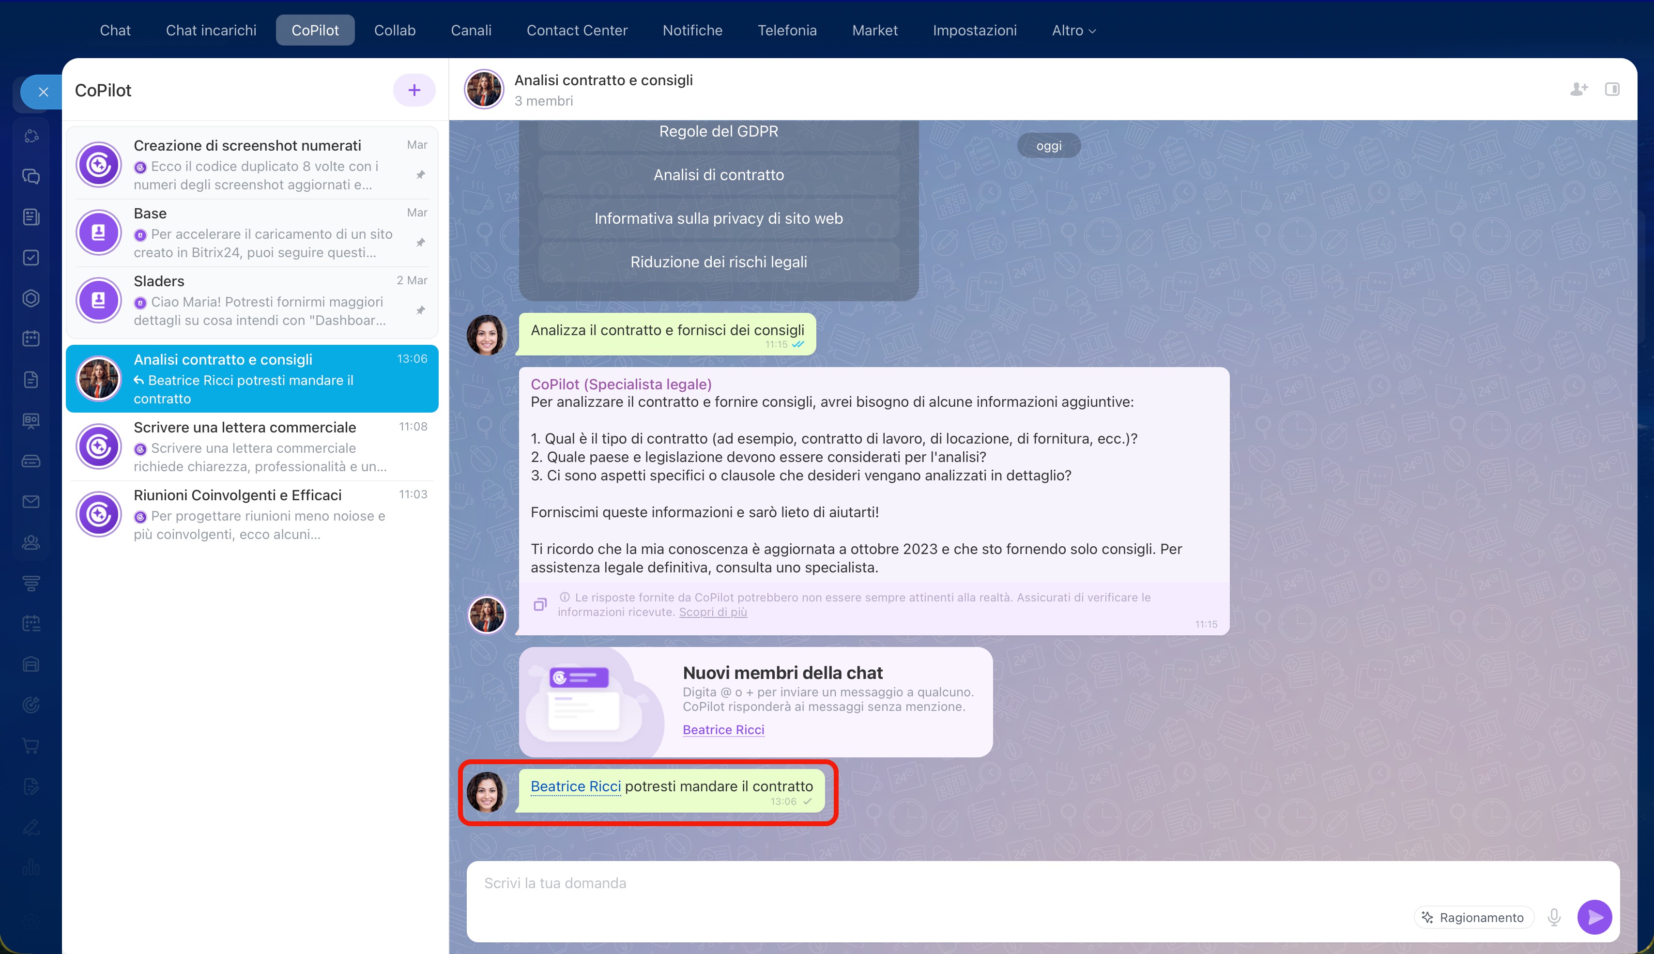This screenshot has width=1654, height=954.
Task: Unpin the Sladers chat pin icon
Action: [421, 310]
